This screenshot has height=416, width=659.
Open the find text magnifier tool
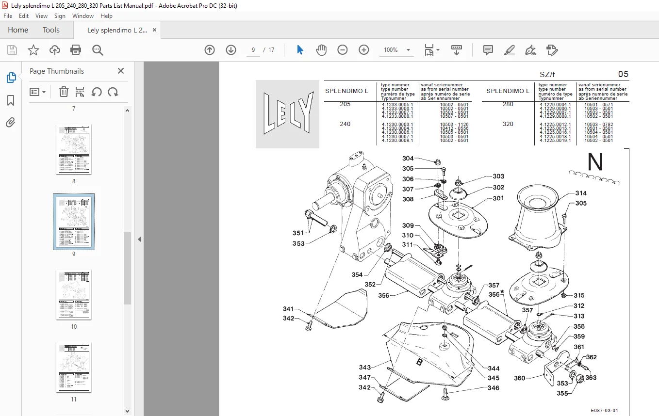(98, 50)
